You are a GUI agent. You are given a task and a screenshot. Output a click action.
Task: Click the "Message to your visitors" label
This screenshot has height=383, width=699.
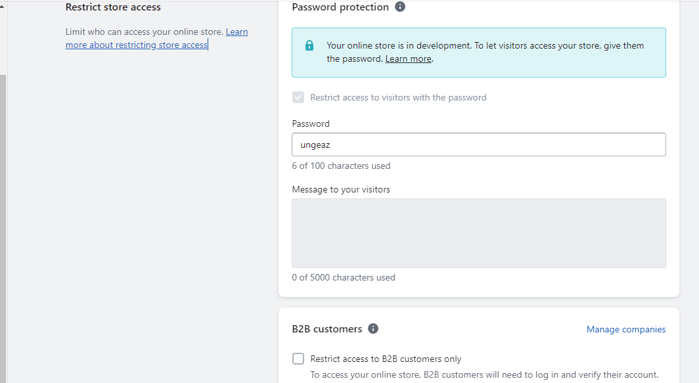341,189
